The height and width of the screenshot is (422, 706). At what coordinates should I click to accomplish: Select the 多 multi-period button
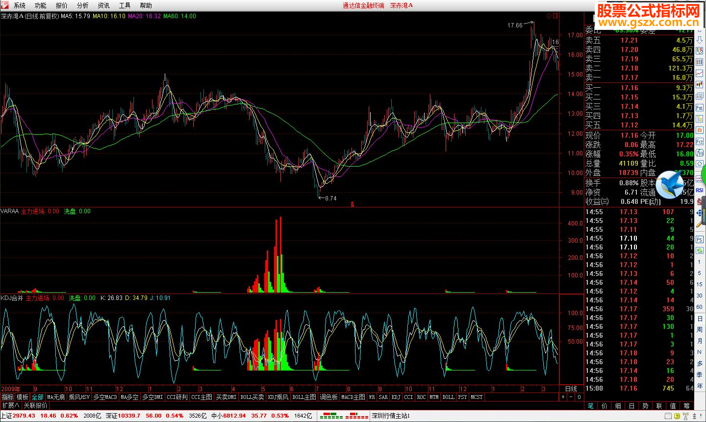pos(700,363)
